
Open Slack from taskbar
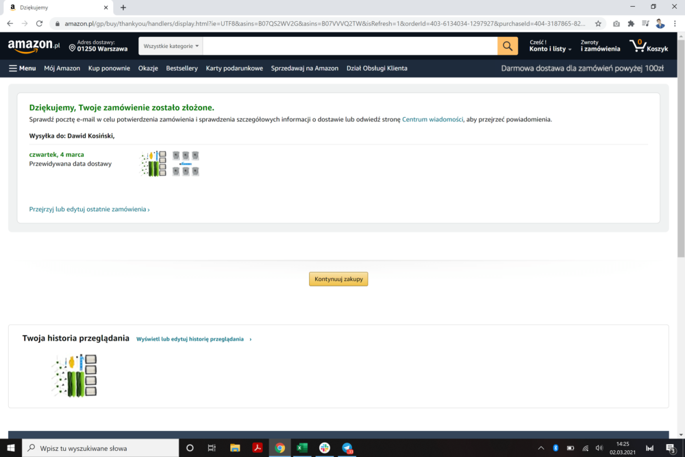pyautogui.click(x=324, y=448)
